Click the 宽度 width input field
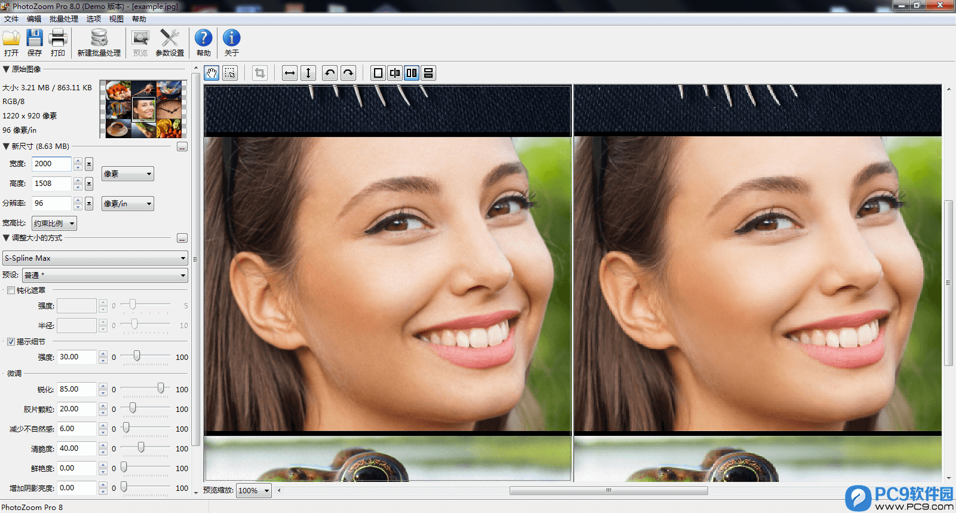Viewport: 956px width, 513px height. (52, 164)
